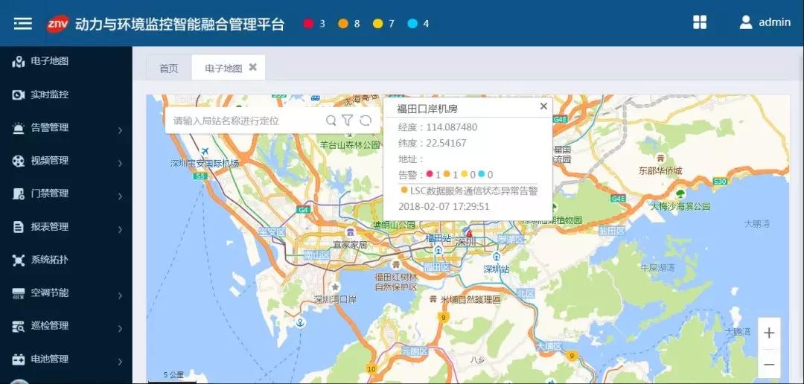Screen dimensions: 804x384
Task: Click the filter funnel icon
Action: pyautogui.click(x=348, y=121)
